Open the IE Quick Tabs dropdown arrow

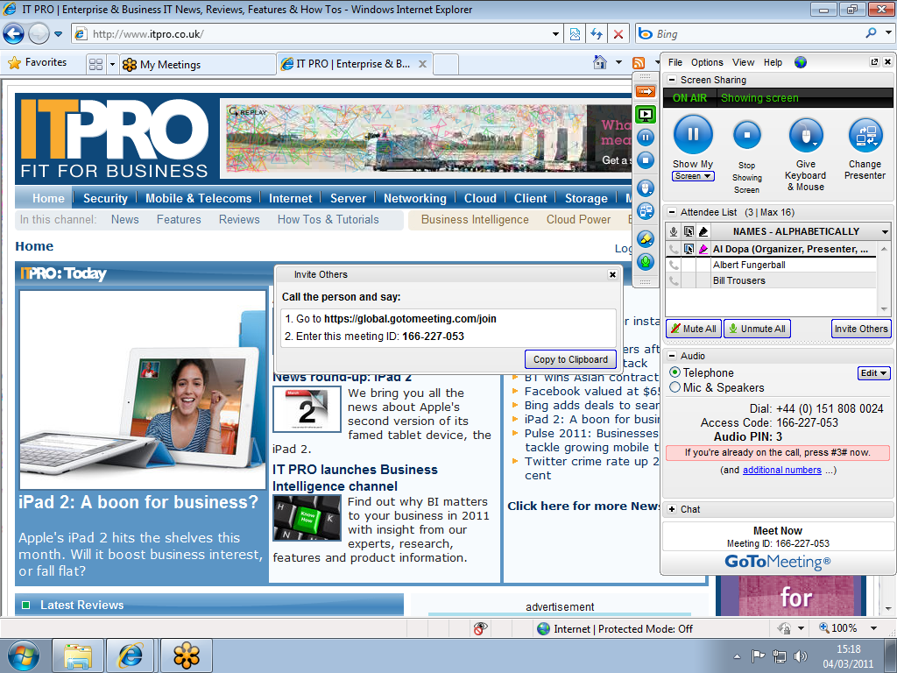[x=112, y=64]
